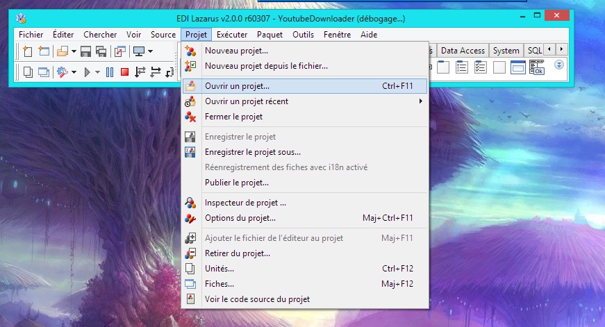Click the Step over debug icon
This screenshot has width=605, height=327.
156,72
